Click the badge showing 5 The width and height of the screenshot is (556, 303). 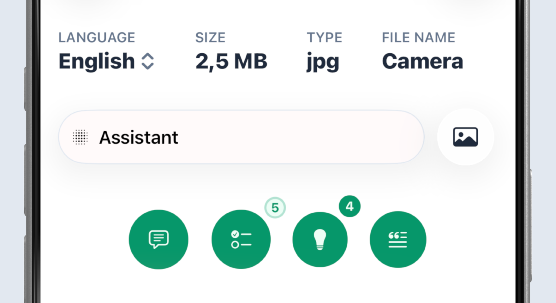pyautogui.click(x=275, y=208)
